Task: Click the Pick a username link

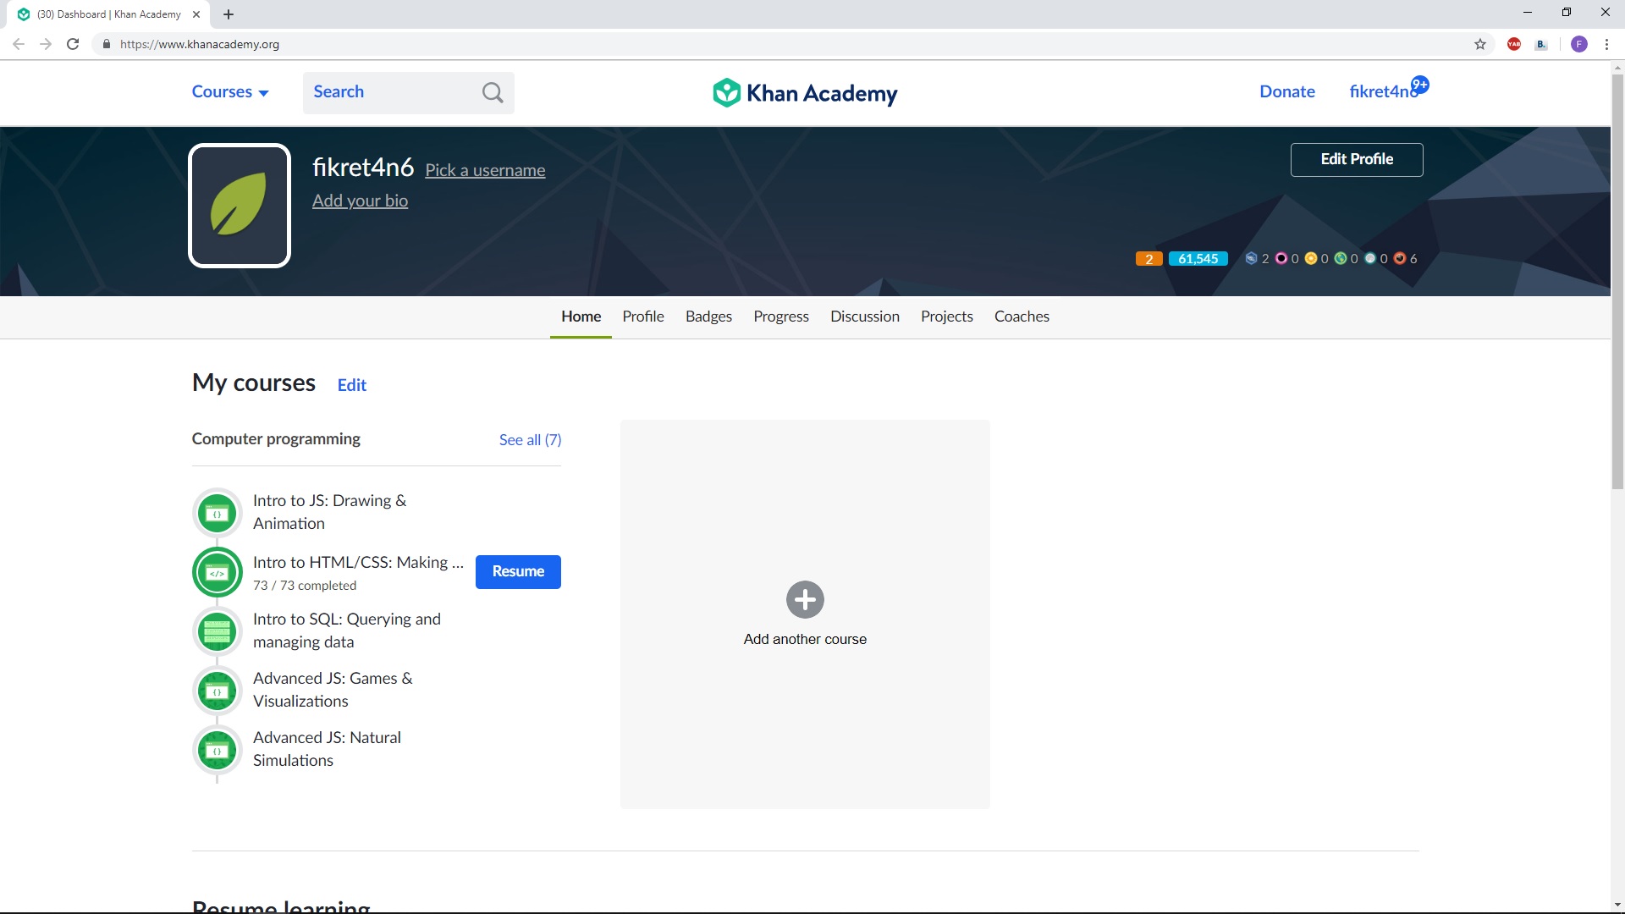Action: click(x=485, y=171)
